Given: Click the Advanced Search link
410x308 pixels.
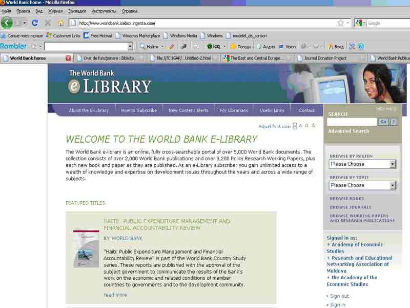Looking at the screenshot, I should tap(348, 131).
